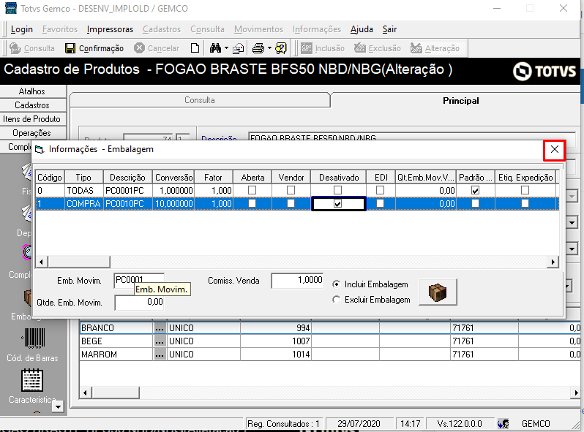Click the Conversão column header
This screenshot has height=432, width=584.
(173, 178)
